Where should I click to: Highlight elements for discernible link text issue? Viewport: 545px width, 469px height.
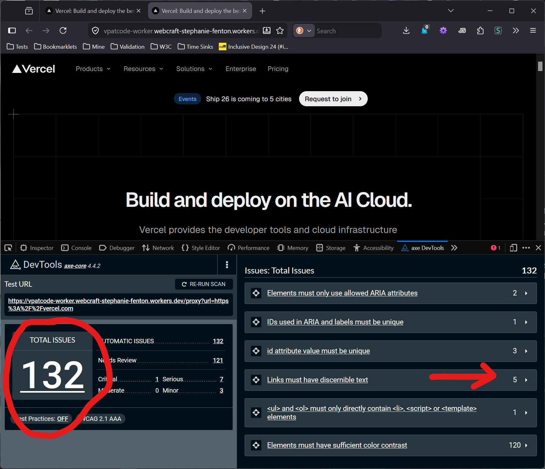(256, 380)
